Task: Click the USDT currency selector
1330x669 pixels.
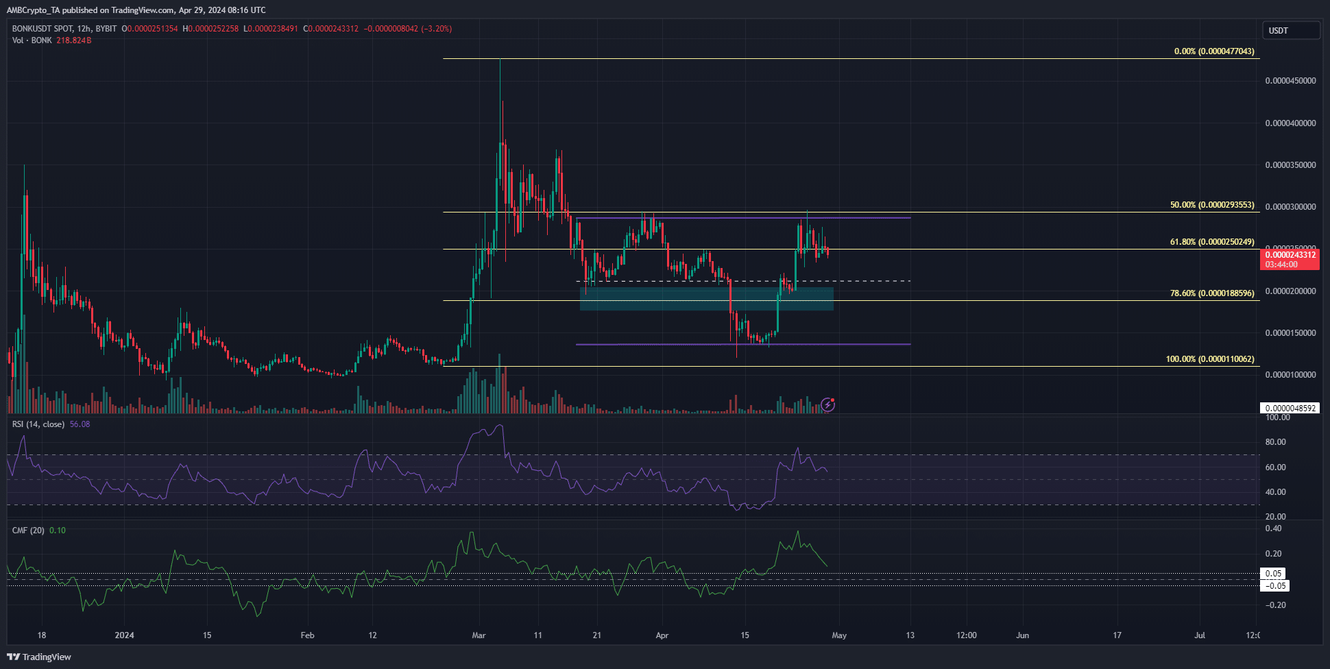Action: [1291, 30]
